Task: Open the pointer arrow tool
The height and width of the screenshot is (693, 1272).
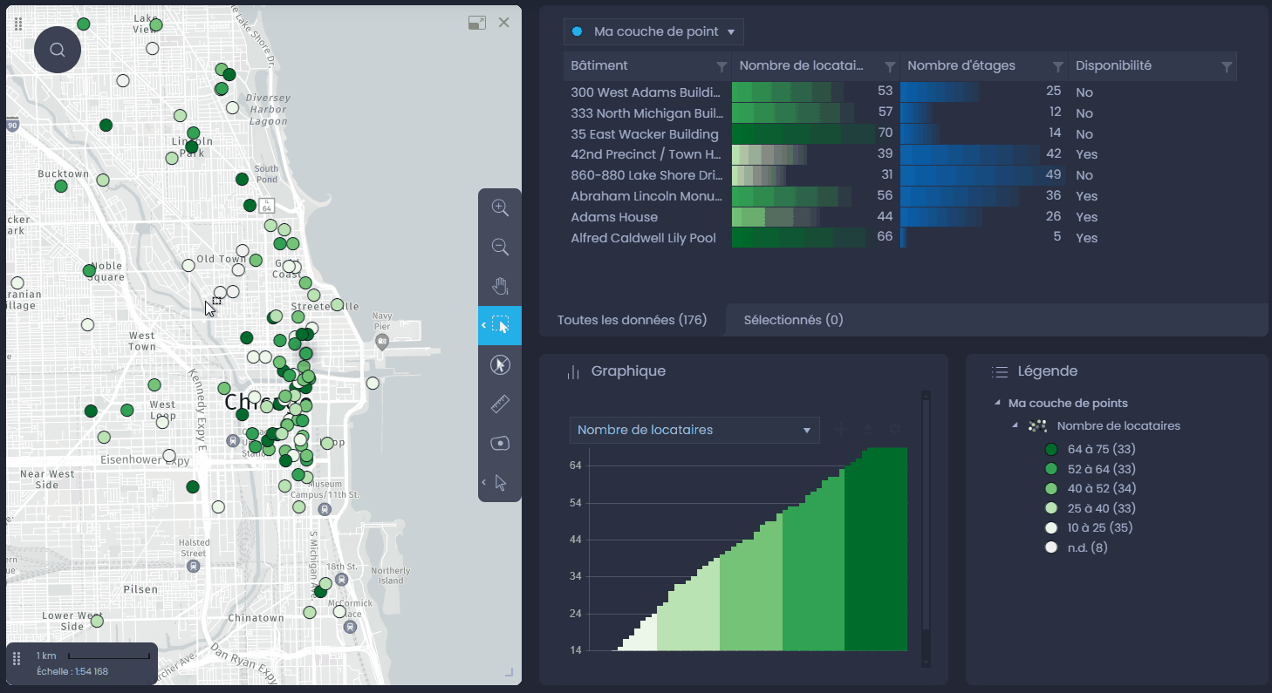Action: coord(500,482)
